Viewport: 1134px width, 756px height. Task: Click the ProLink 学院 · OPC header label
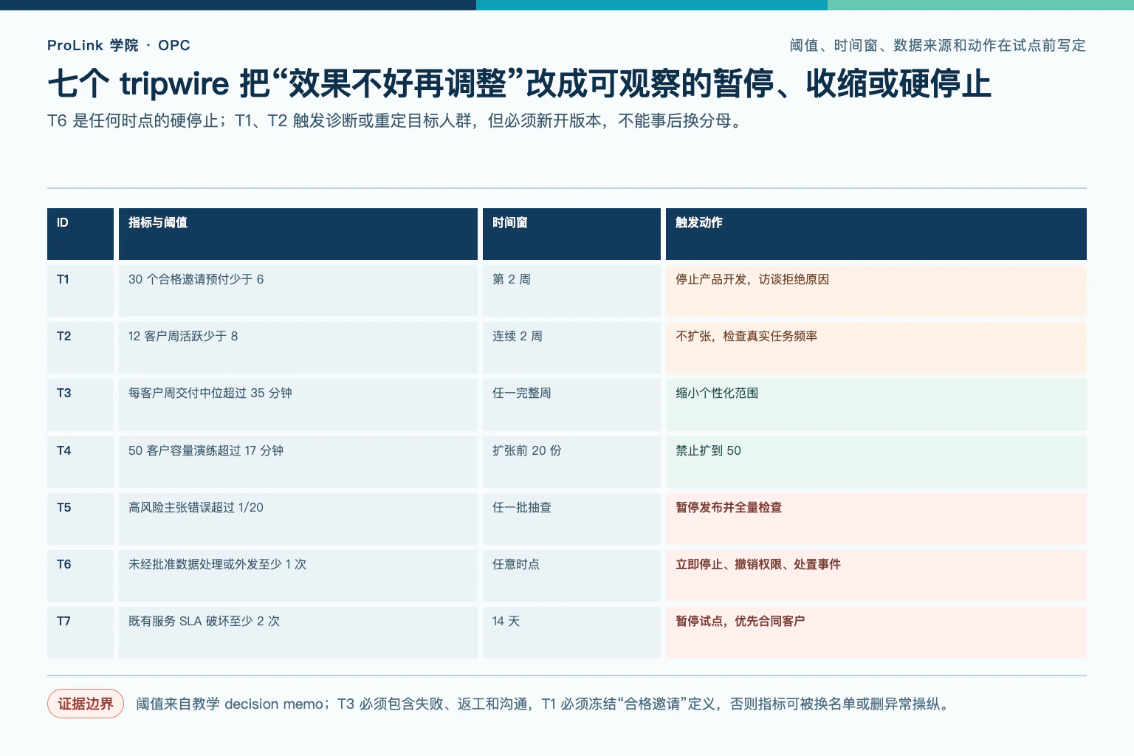click(119, 45)
